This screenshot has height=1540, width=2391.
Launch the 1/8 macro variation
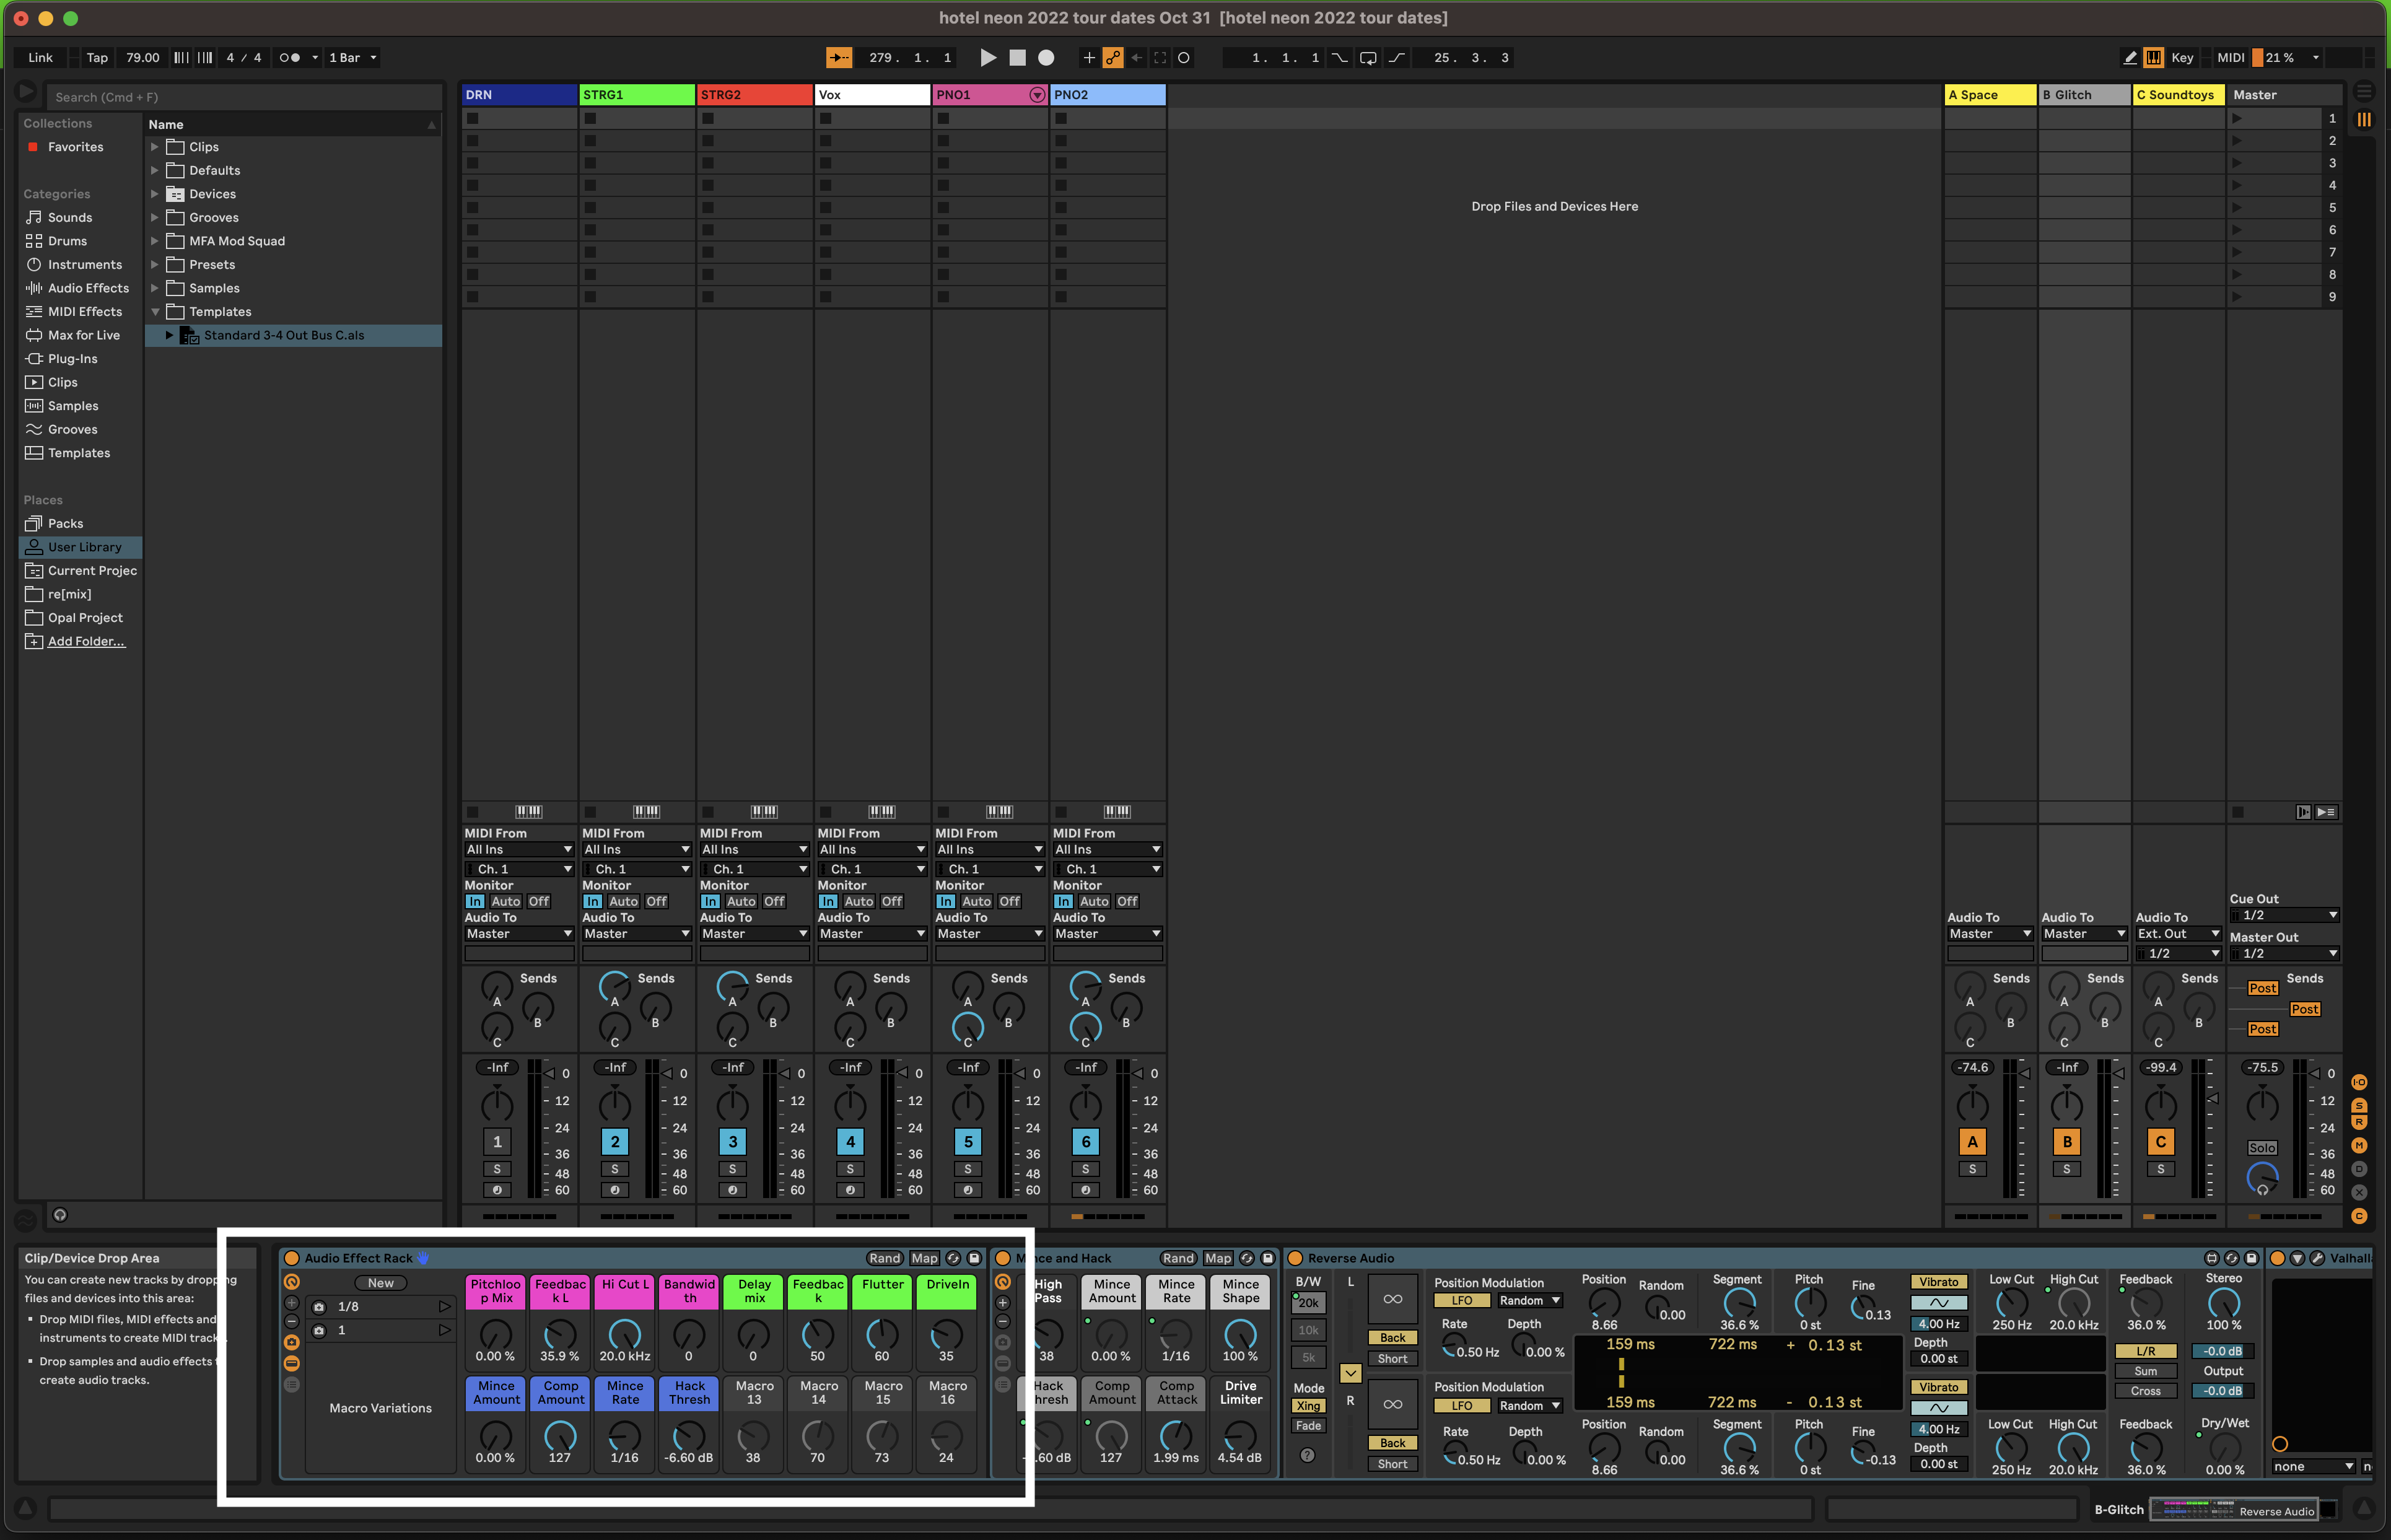point(445,1306)
